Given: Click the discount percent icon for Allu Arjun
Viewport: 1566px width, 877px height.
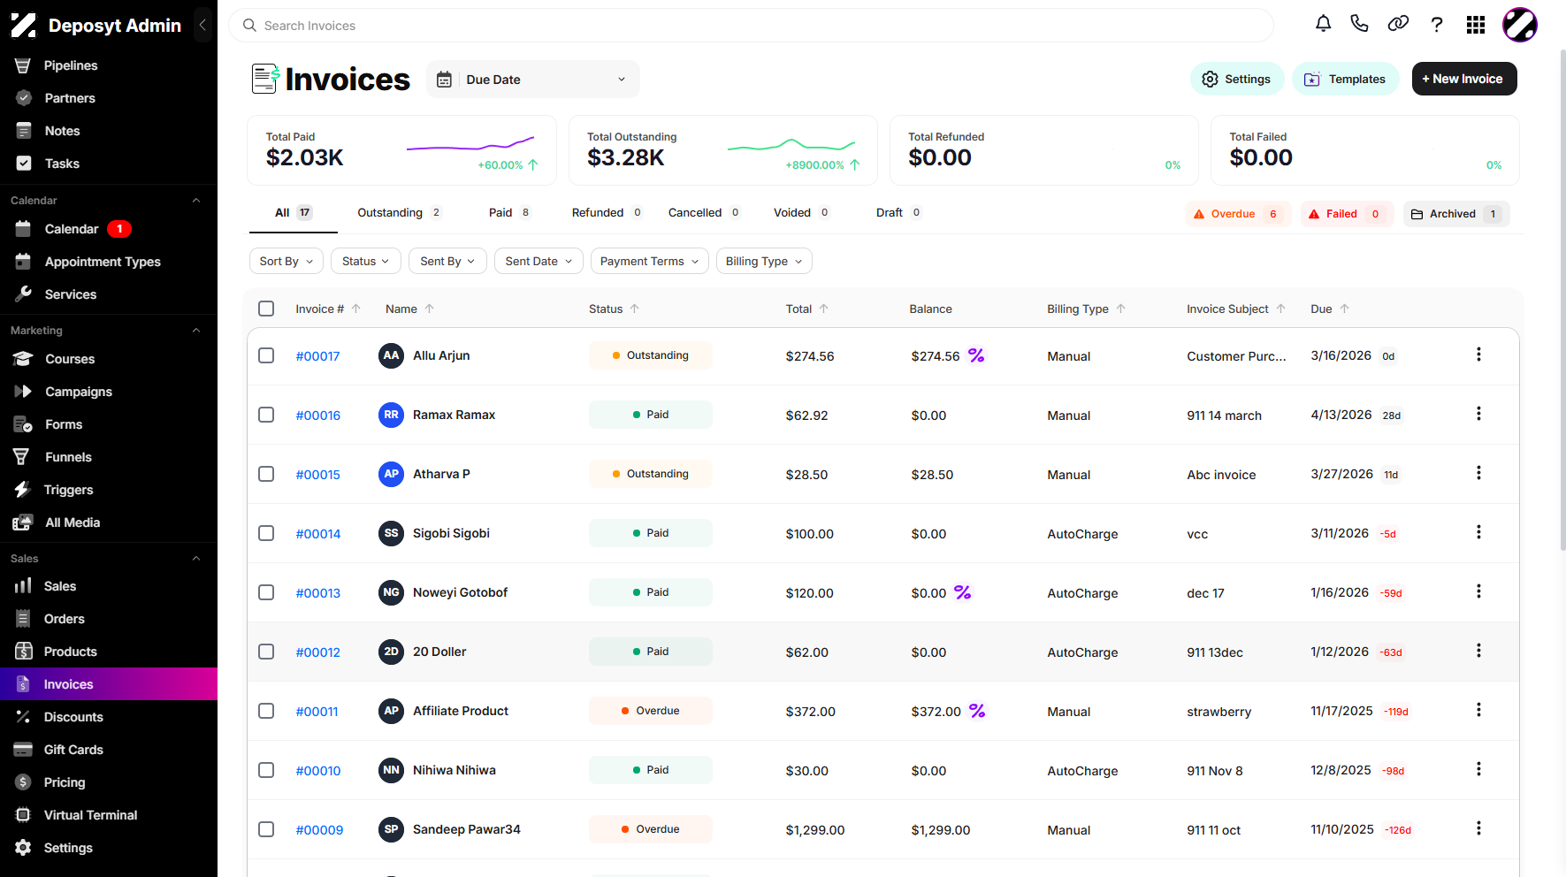Looking at the screenshot, I should 976,355.
